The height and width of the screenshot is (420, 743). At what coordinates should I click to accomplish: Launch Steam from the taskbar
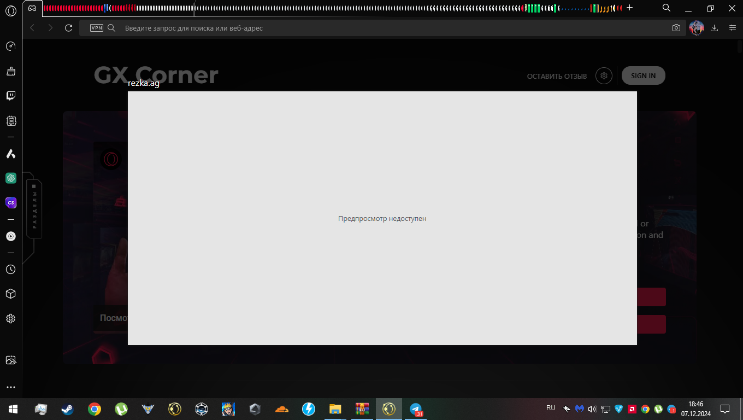(68, 409)
